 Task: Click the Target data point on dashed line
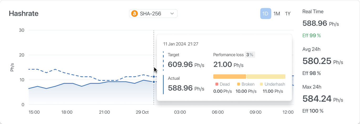tap(154, 77)
